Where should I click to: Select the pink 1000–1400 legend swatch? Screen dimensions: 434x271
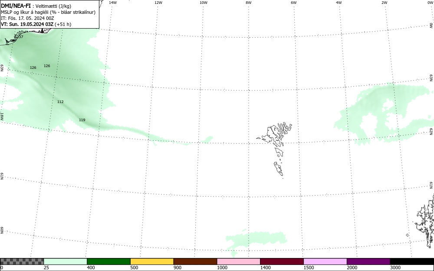[x=239, y=261]
